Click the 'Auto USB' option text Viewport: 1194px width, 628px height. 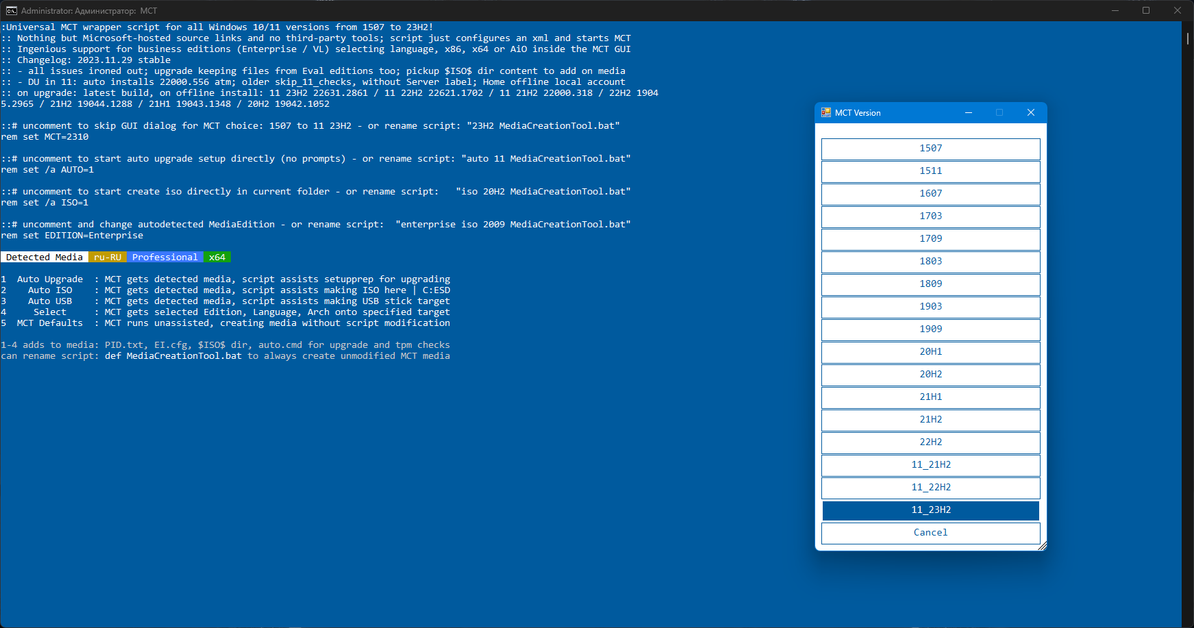50,301
